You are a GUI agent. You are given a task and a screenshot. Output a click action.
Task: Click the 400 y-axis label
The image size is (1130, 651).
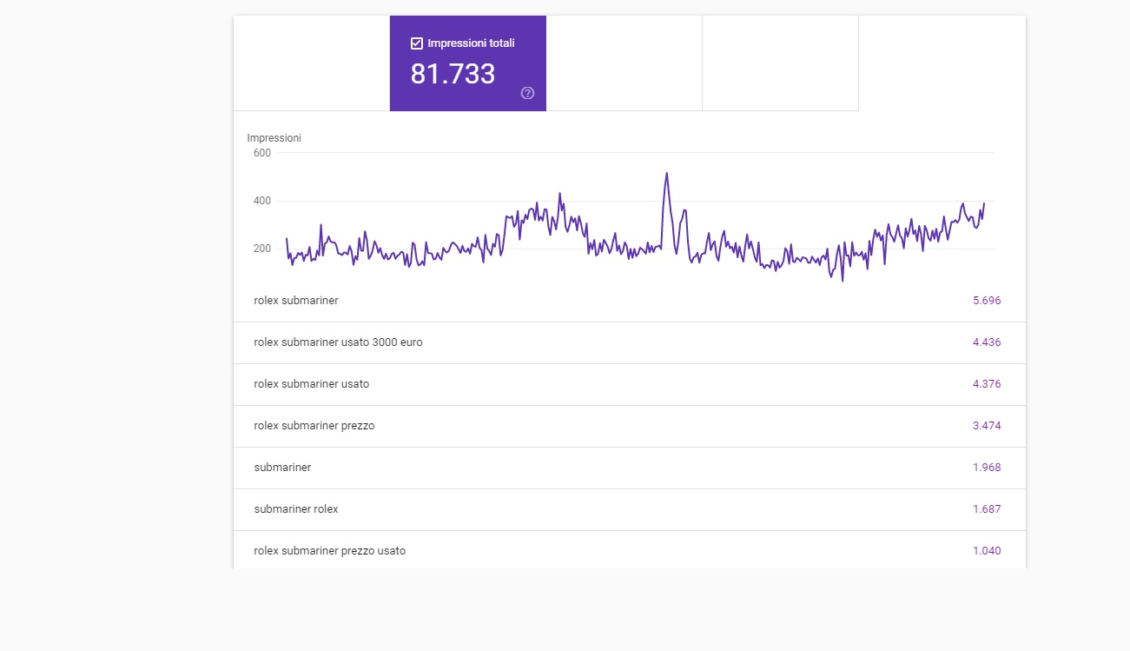pos(261,201)
